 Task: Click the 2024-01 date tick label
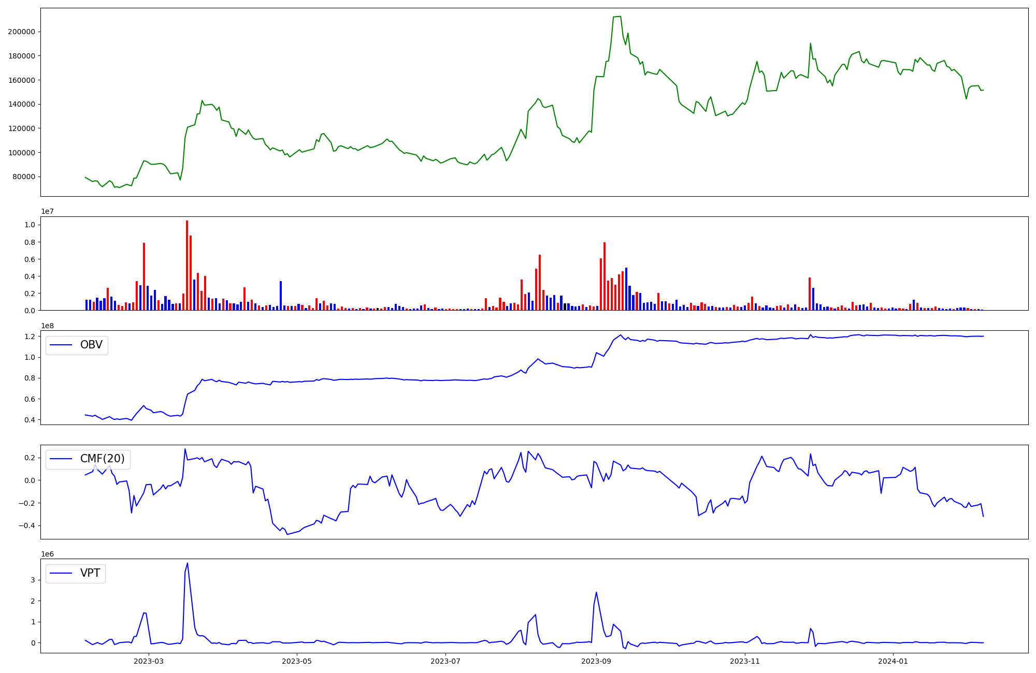tap(893, 661)
